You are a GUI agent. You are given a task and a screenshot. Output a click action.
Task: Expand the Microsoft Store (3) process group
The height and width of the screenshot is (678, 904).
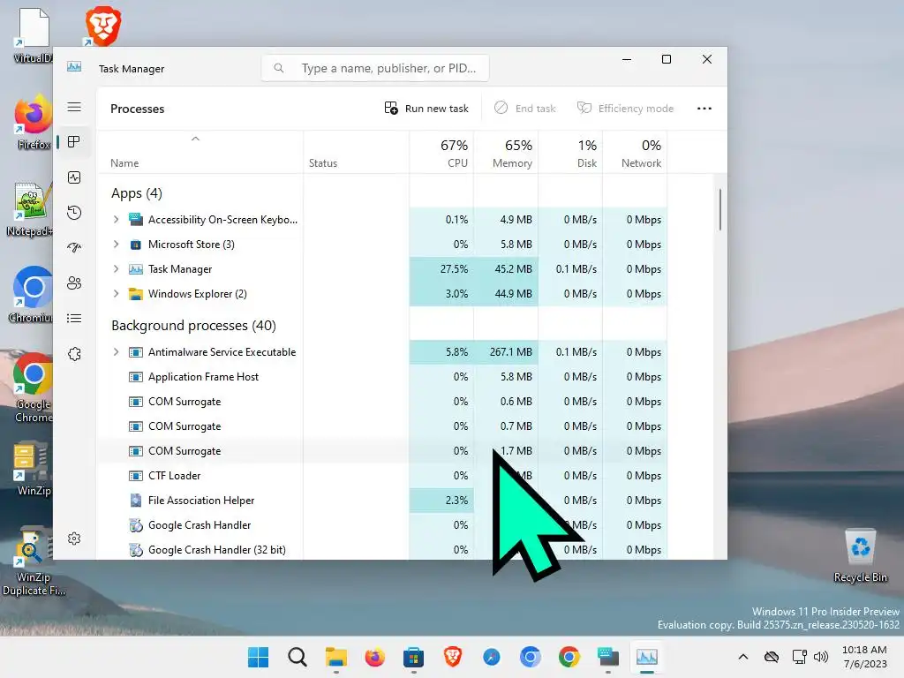[116, 245]
